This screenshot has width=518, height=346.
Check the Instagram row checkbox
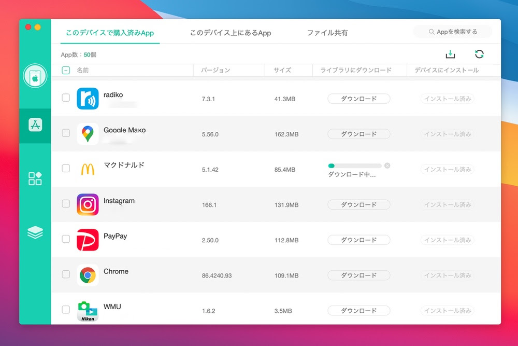[66, 203]
